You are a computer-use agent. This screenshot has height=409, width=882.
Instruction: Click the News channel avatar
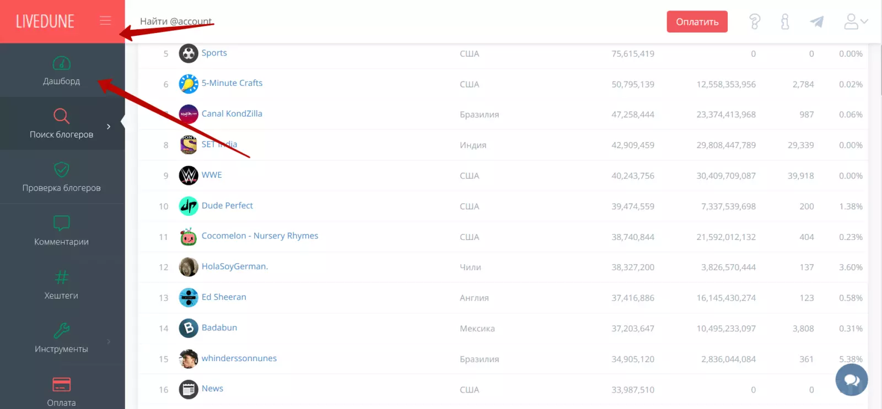point(189,390)
